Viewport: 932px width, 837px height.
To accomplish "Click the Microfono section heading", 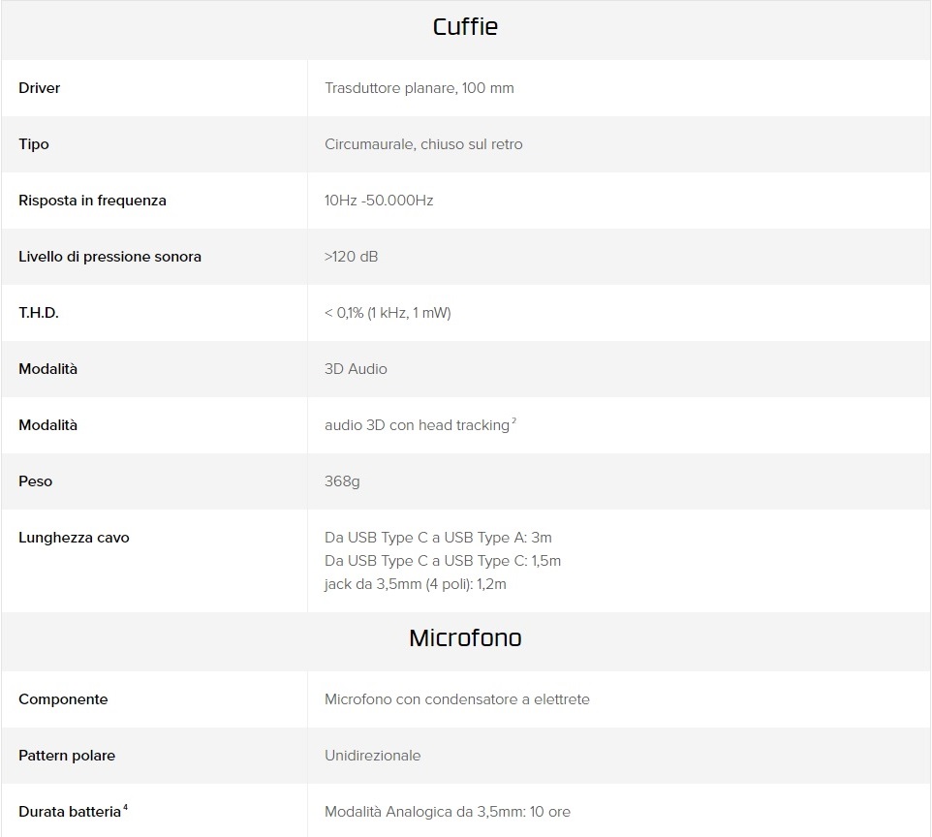I will pos(465,638).
